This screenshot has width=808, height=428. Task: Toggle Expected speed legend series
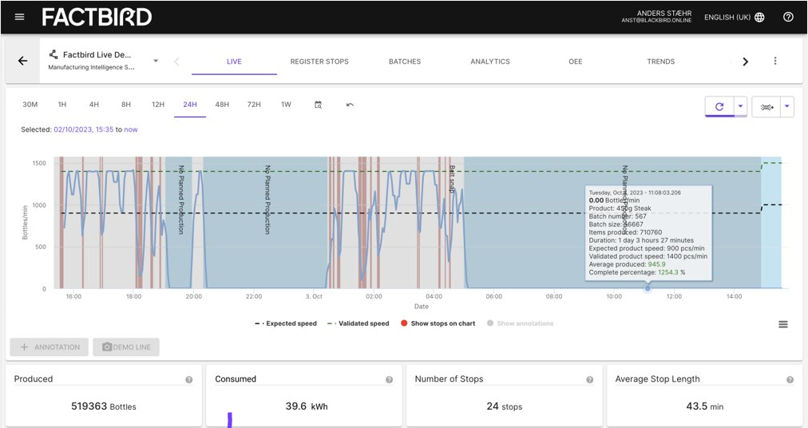click(x=286, y=323)
